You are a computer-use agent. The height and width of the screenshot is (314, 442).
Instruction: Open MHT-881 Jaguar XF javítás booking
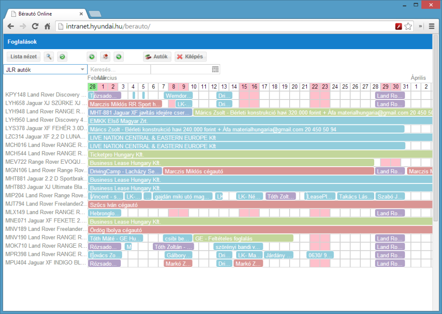click(140, 112)
